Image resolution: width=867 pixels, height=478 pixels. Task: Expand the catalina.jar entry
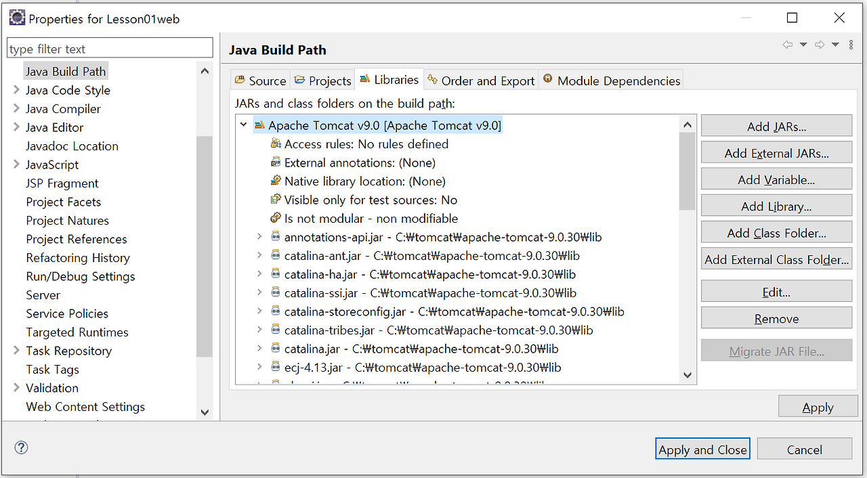(x=260, y=348)
